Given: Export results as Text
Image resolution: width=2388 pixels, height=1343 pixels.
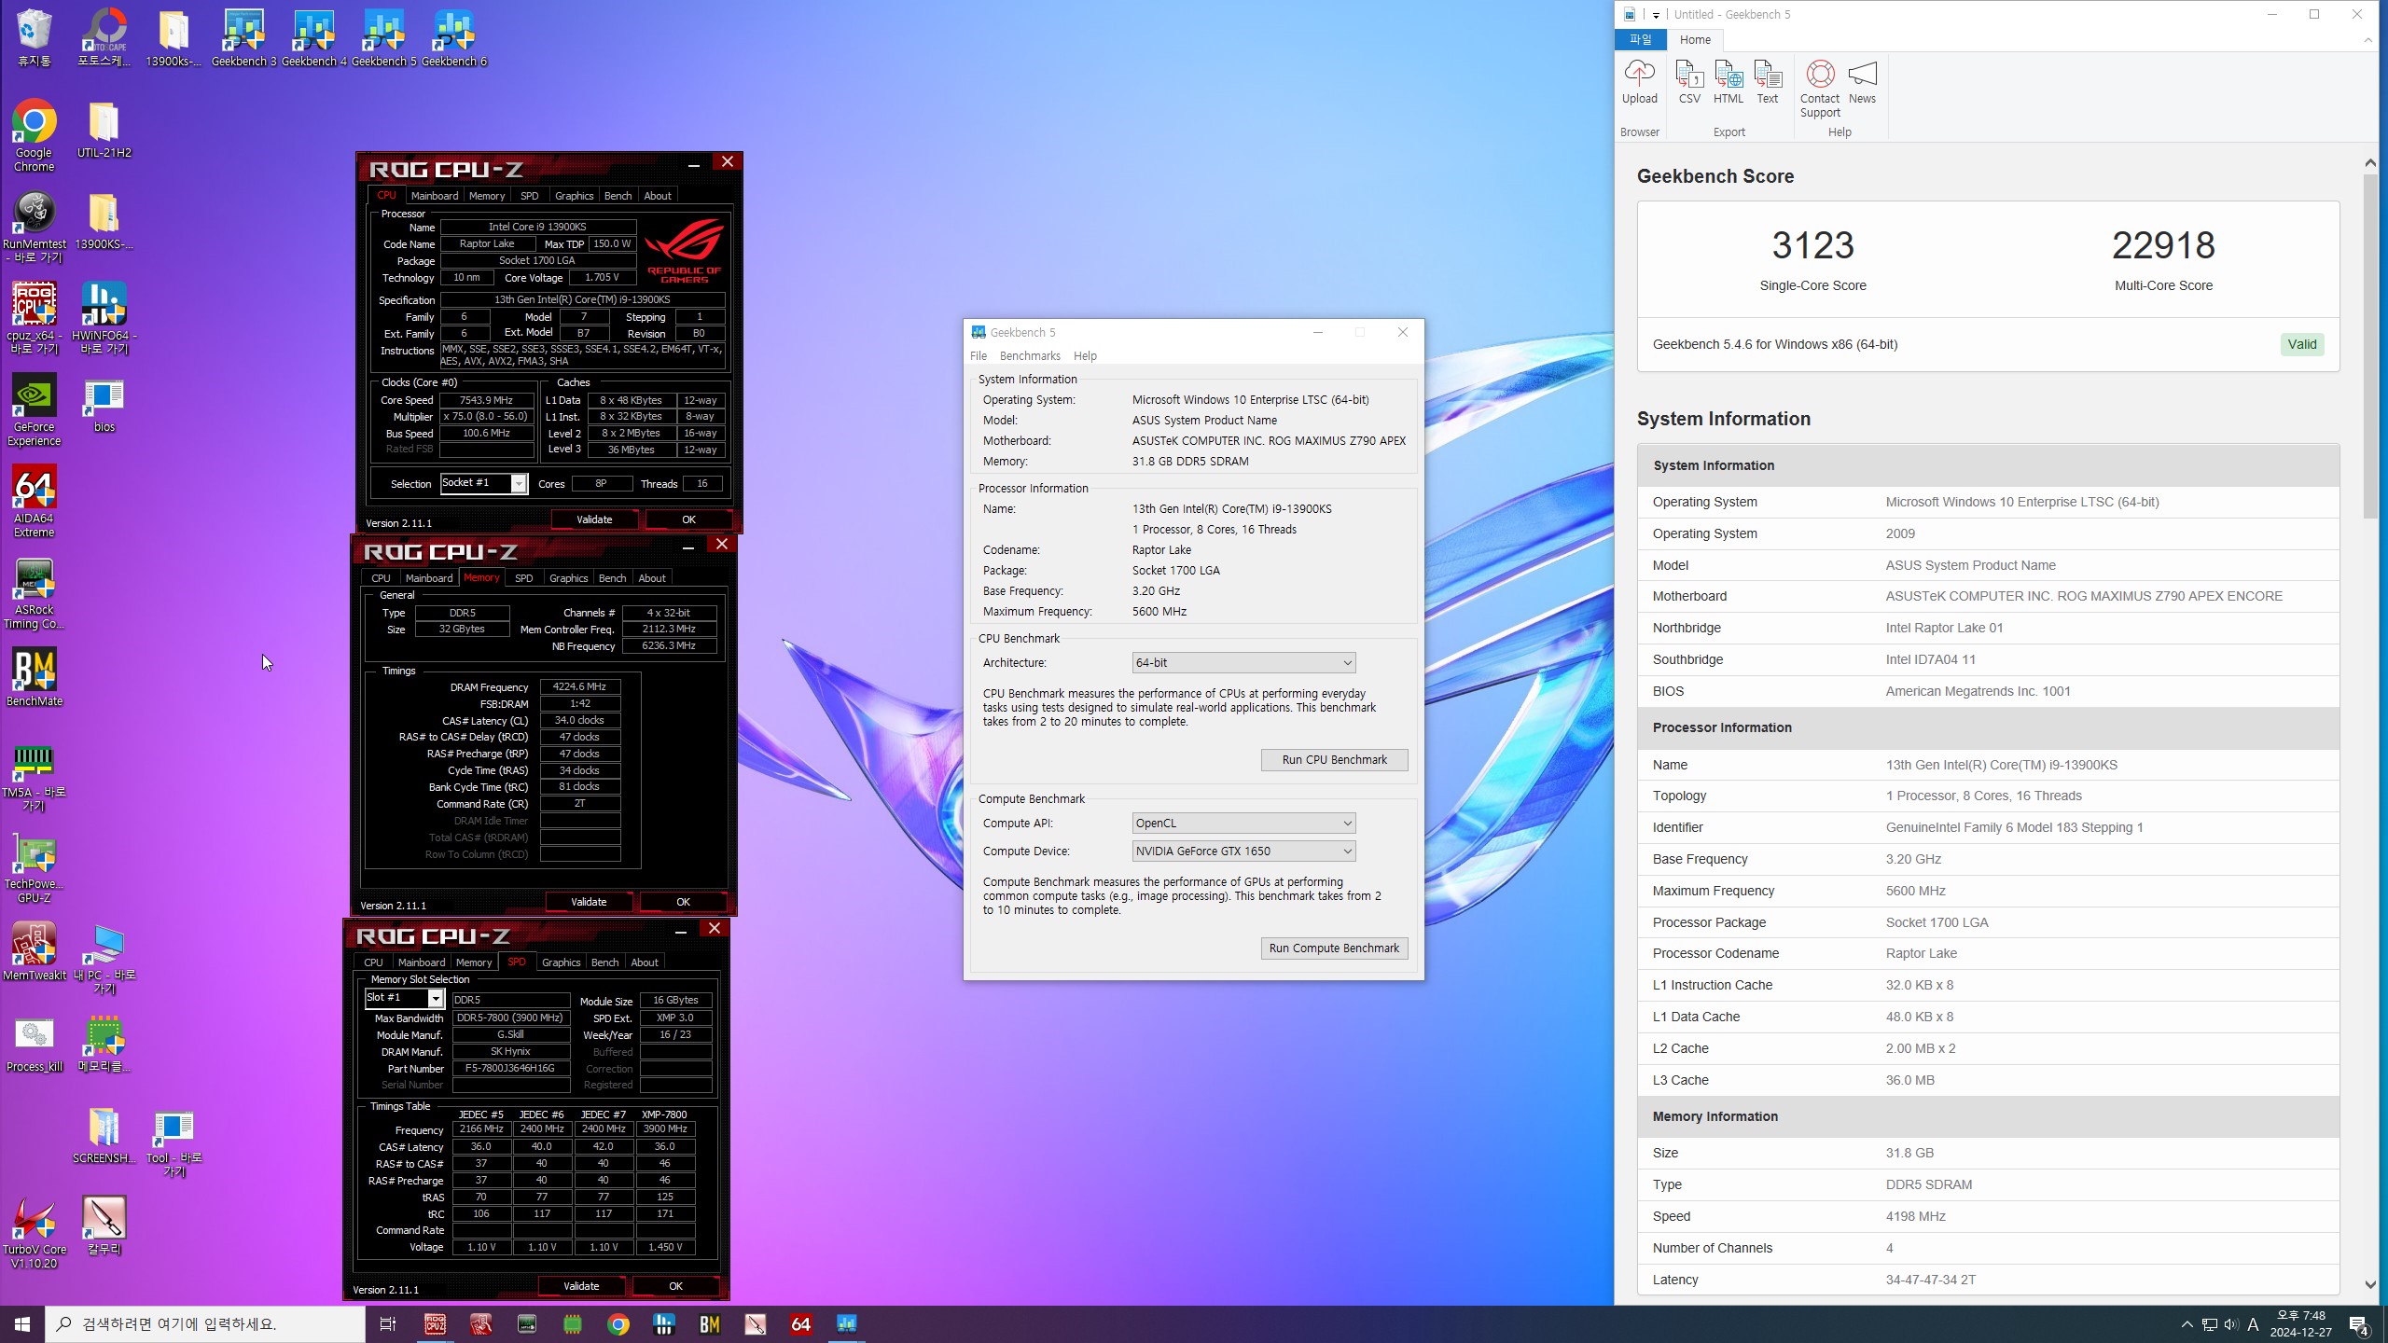Looking at the screenshot, I should [1767, 82].
